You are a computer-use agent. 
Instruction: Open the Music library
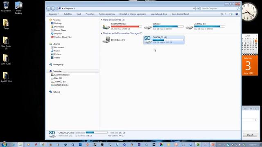[x=57, y=51]
